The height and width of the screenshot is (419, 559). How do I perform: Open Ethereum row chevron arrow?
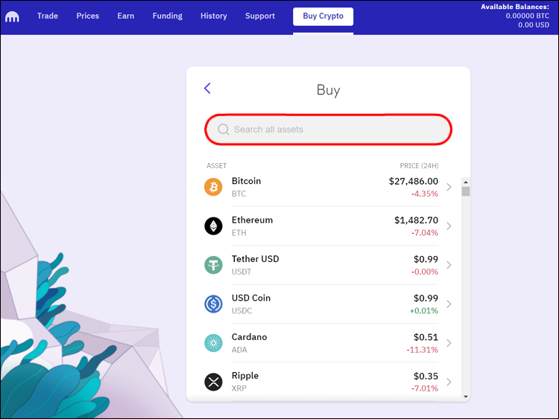tap(449, 226)
